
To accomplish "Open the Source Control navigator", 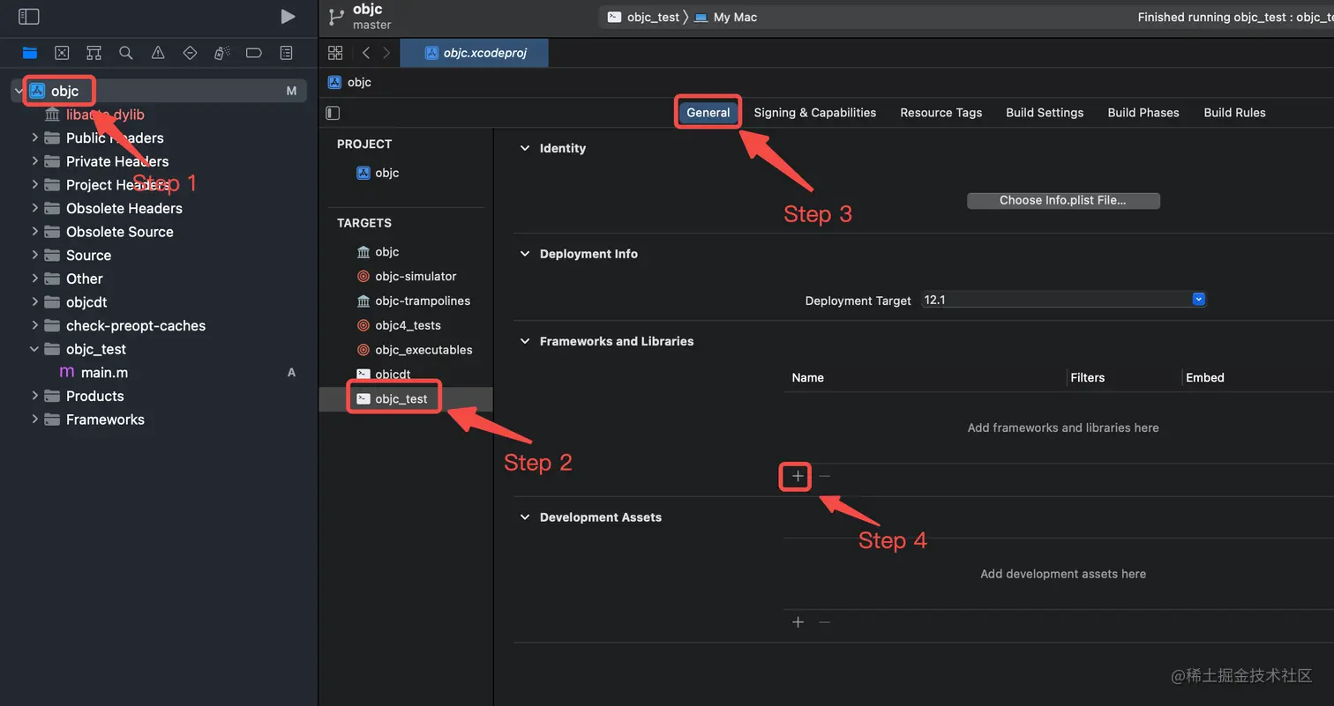I will (62, 53).
